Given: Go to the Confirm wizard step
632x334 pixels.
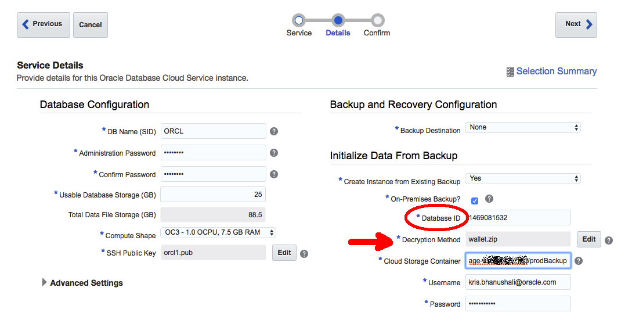Looking at the screenshot, I should pyautogui.click(x=377, y=20).
